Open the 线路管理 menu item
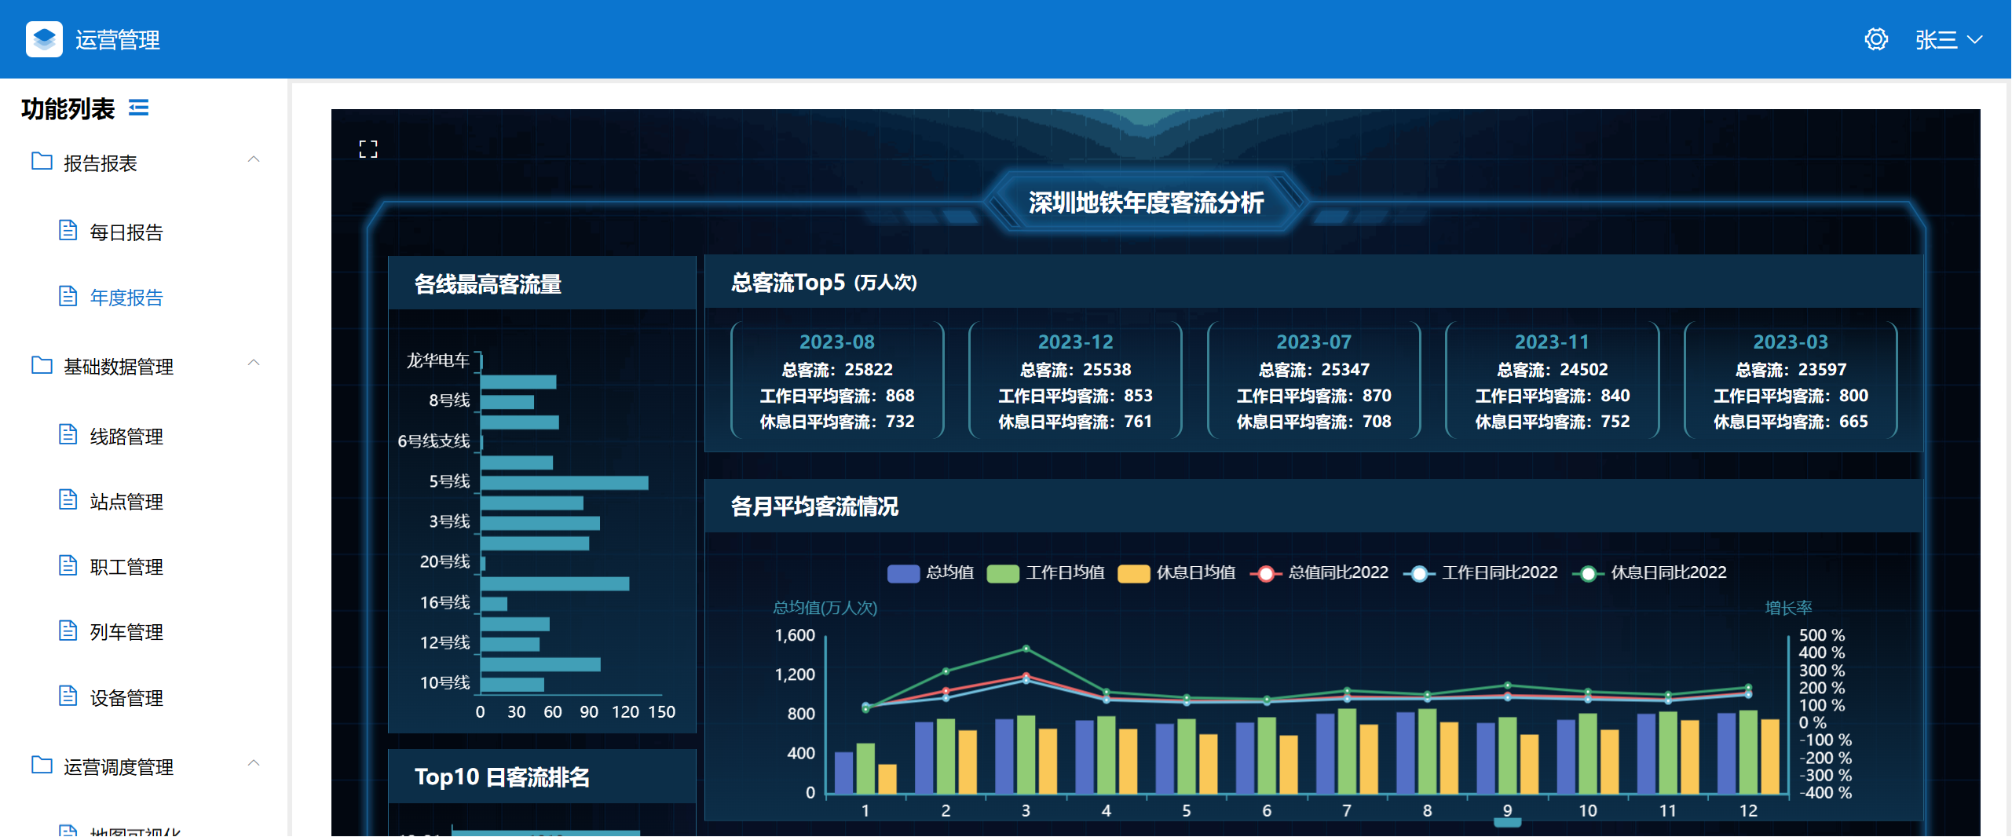Image resolution: width=2012 pixels, height=837 pixels. click(x=126, y=437)
